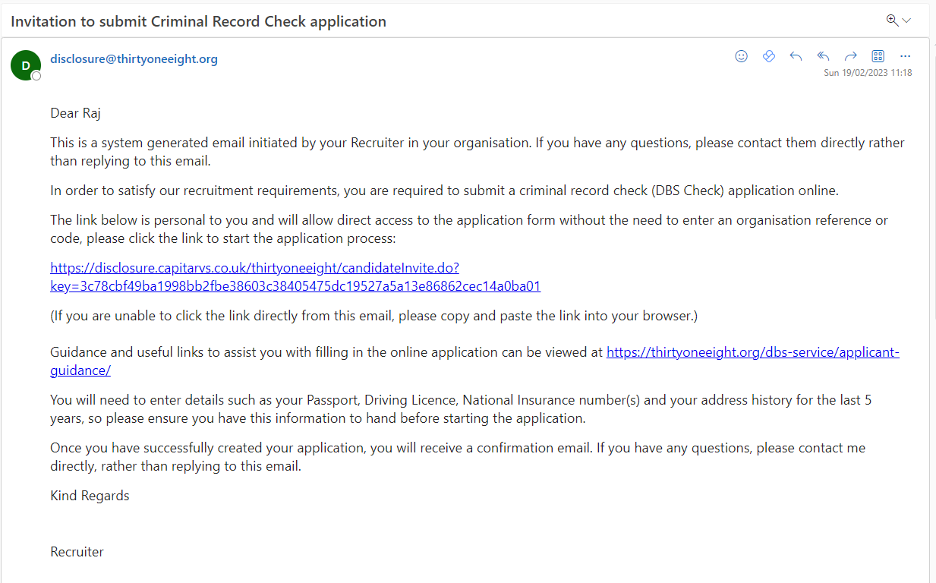Click the overlapping diamonds icon beside the smiley
Viewport: 936px width, 583px height.
768,56
